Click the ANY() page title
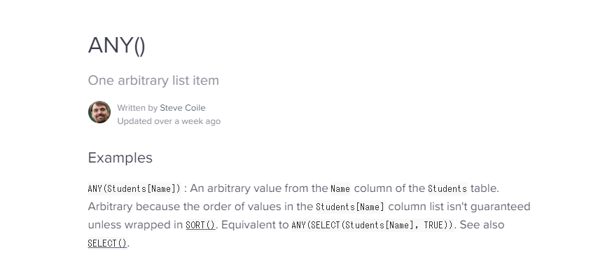 click(x=116, y=46)
